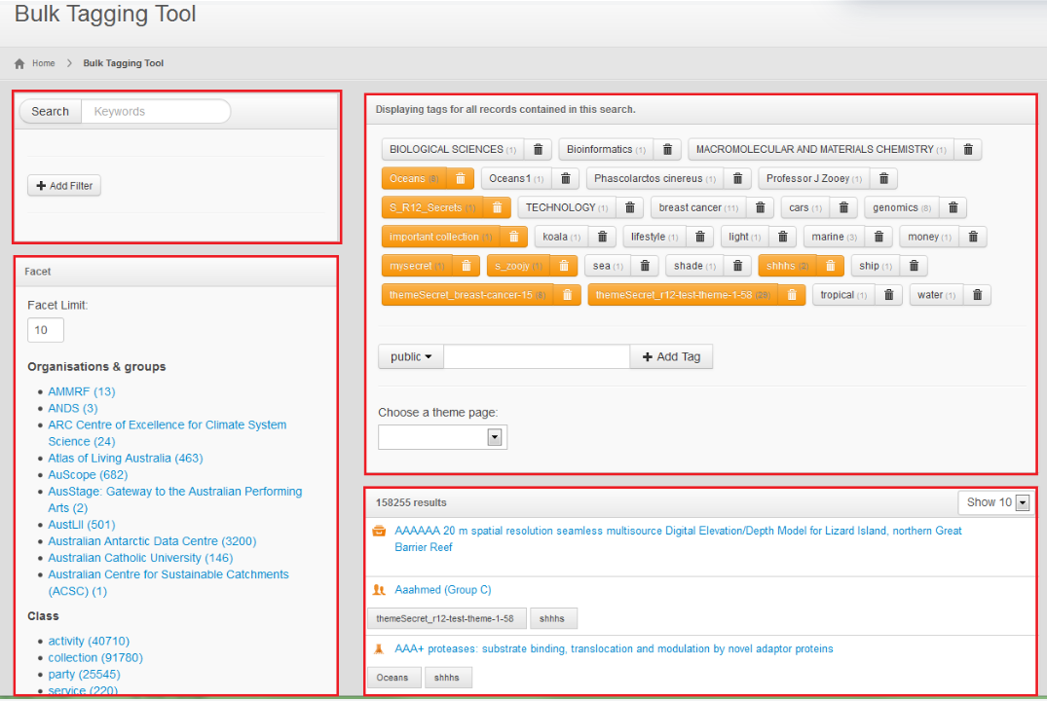Delete the shhhs tag
Screen dimensions: 1047x701
click(830, 267)
